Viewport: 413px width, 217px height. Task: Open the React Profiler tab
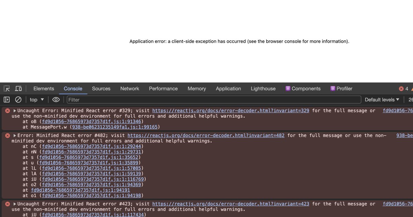point(341,88)
